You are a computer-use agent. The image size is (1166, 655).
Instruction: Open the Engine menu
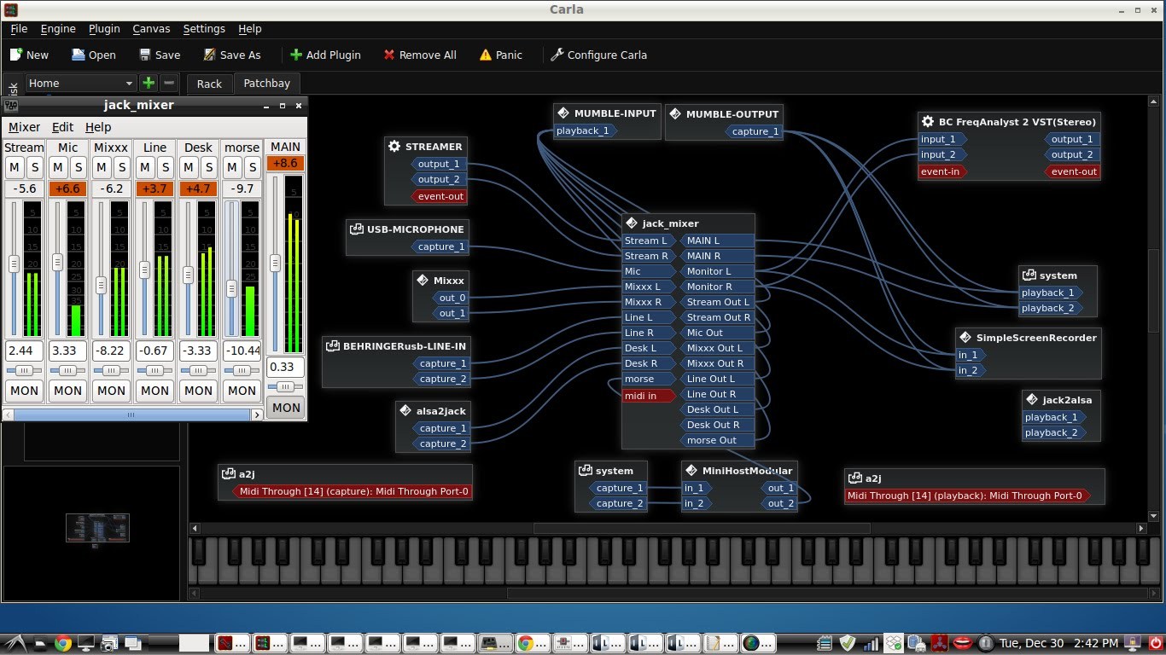tap(58, 28)
